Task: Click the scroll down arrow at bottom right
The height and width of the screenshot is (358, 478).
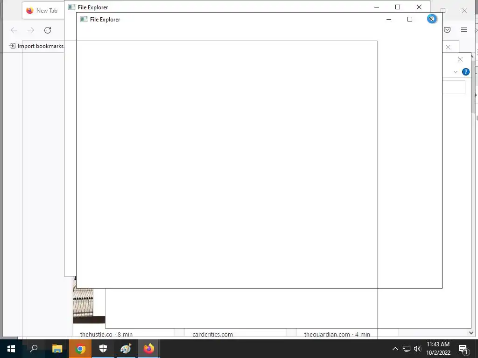Action: [x=471, y=333]
